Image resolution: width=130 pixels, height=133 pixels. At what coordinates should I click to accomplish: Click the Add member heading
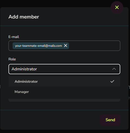click(24, 17)
